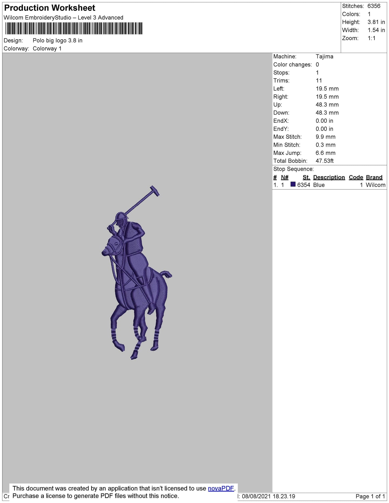389x503 pixels.
Task: Click the 'Down:' label
Action: pos(281,113)
